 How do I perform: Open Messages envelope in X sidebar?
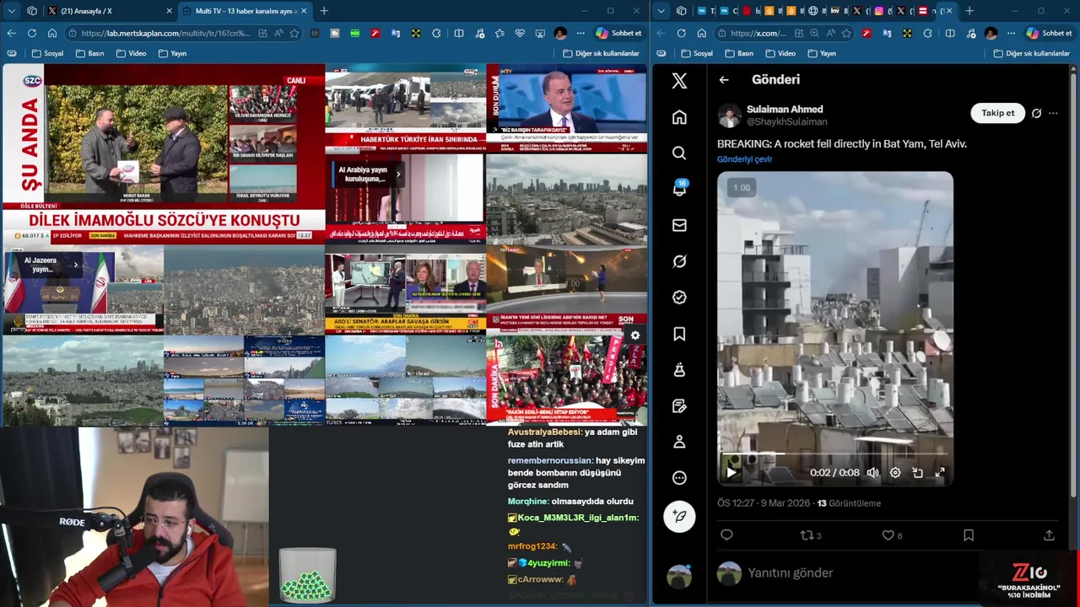coord(679,225)
